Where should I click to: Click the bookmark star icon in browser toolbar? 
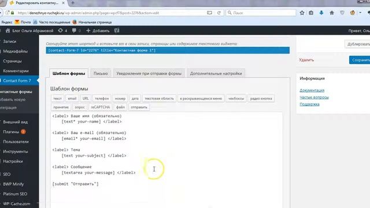coord(302,13)
